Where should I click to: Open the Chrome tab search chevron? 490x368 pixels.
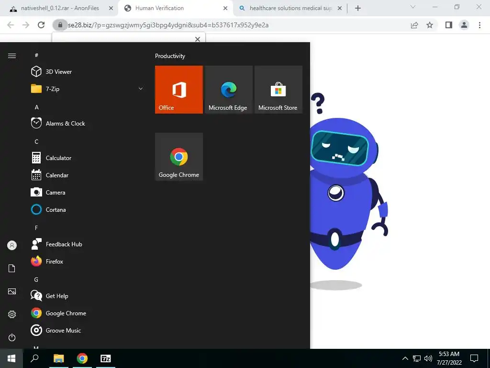[x=413, y=7]
